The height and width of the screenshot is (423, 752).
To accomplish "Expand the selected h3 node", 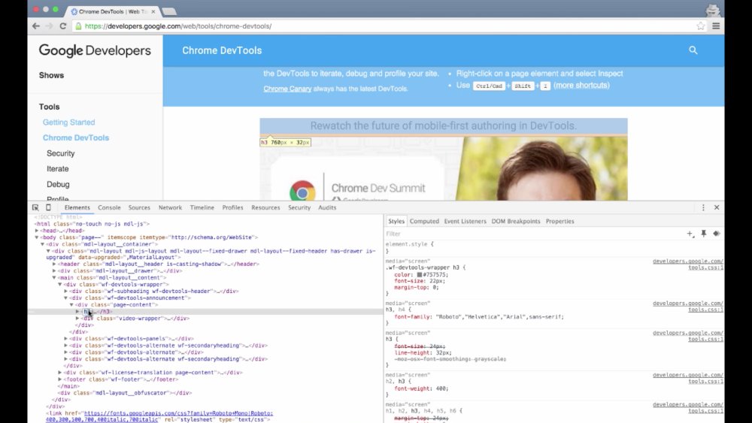I will (x=77, y=311).
